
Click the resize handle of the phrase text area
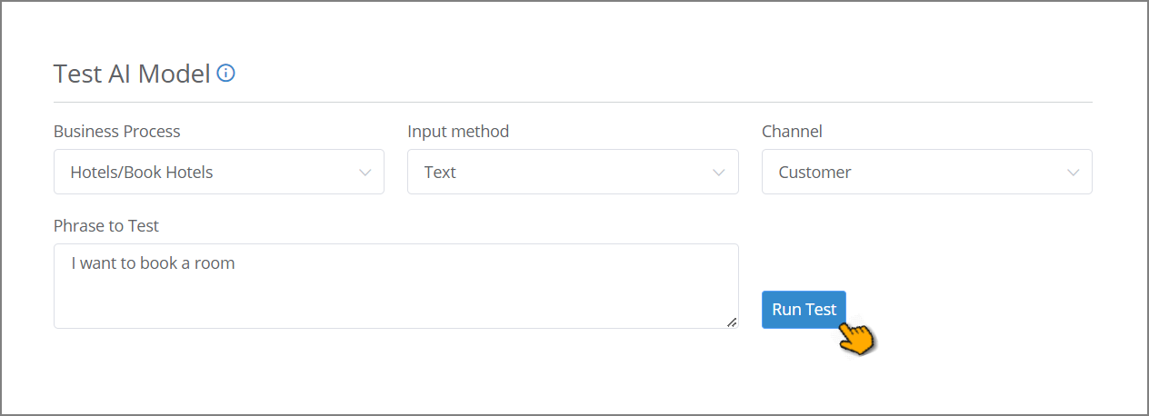pyautogui.click(x=732, y=322)
